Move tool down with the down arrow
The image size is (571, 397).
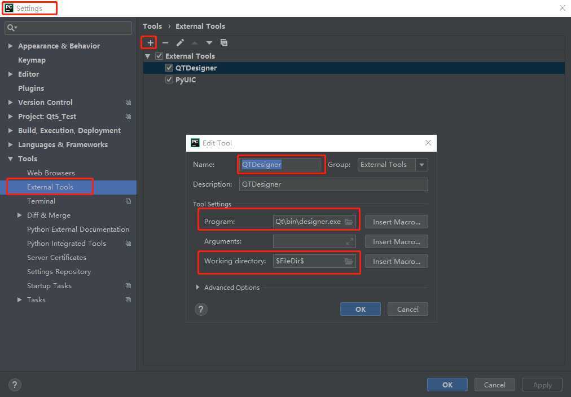click(x=209, y=42)
